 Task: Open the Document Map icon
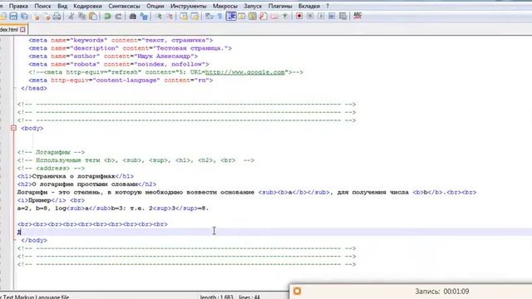click(x=253, y=16)
